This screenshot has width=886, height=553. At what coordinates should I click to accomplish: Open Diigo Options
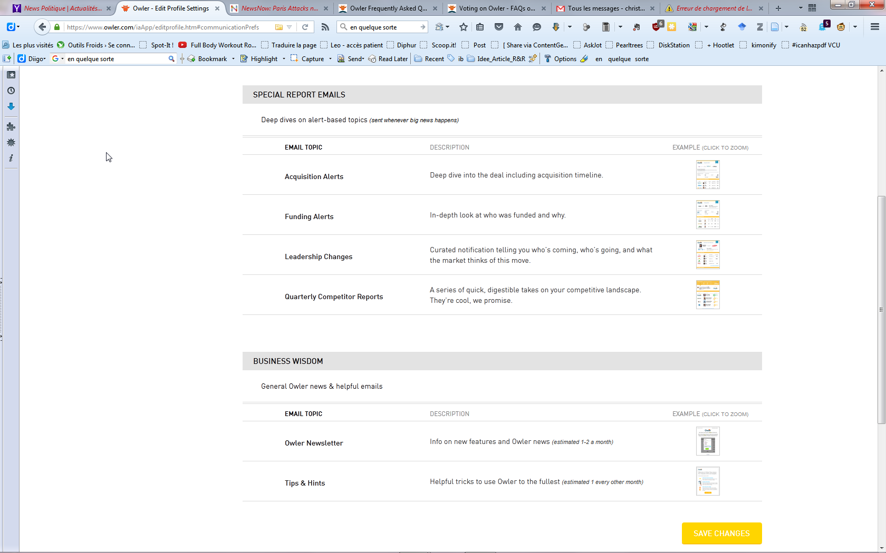tap(560, 59)
